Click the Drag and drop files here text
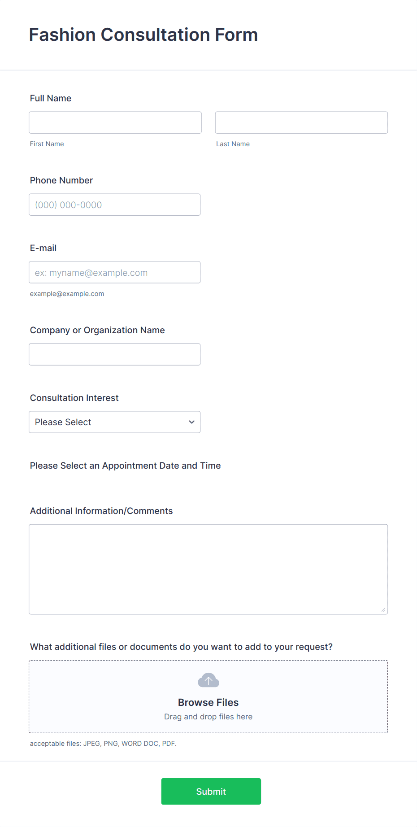417x827 pixels. [208, 717]
